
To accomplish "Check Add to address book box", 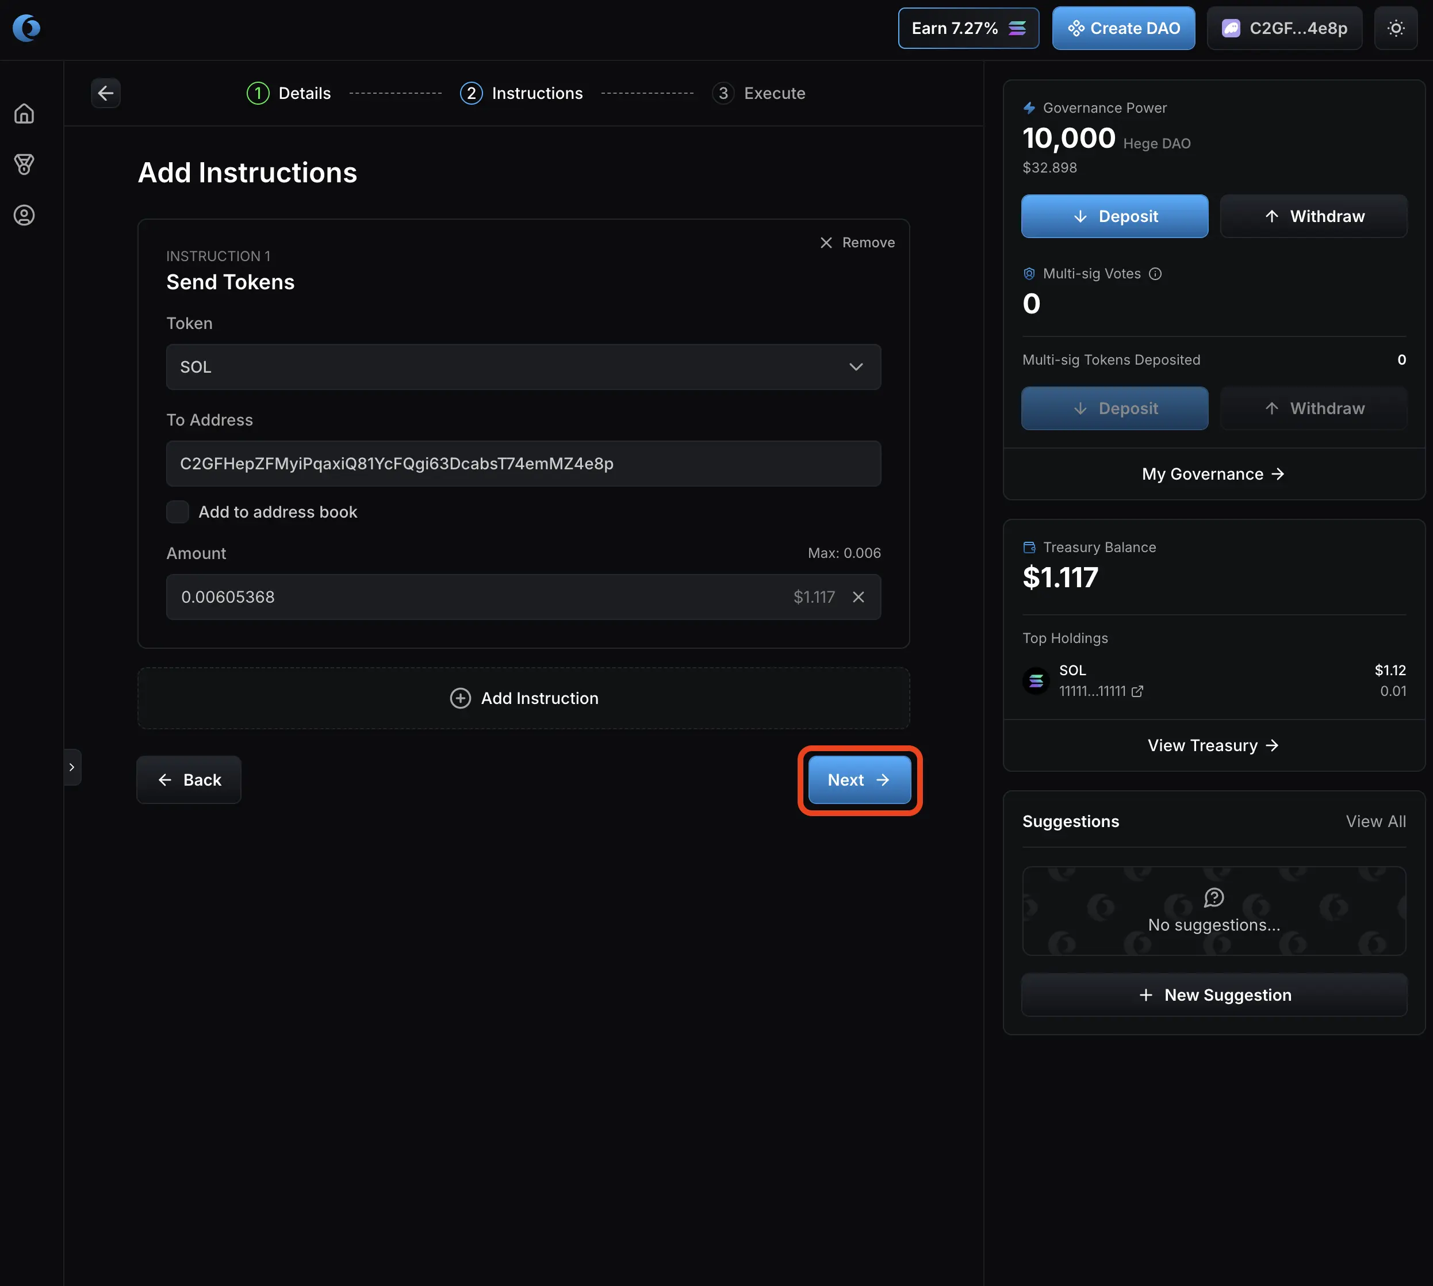I will pos(177,512).
